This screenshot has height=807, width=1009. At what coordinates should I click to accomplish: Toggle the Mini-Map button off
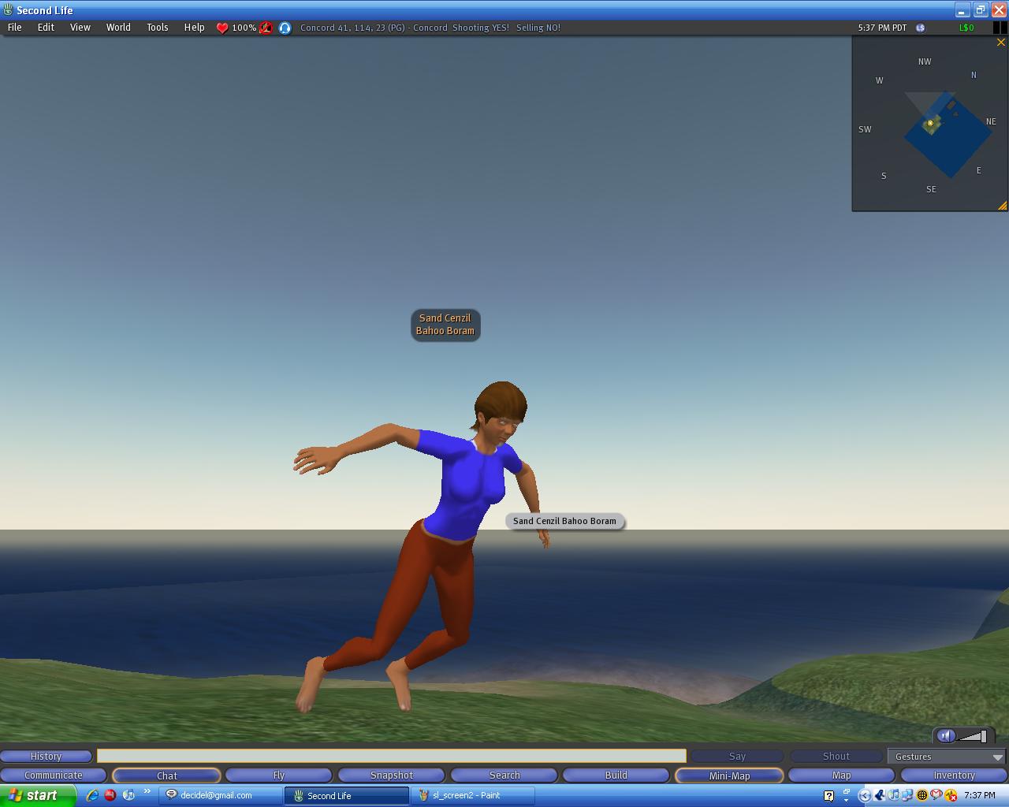tap(729, 775)
